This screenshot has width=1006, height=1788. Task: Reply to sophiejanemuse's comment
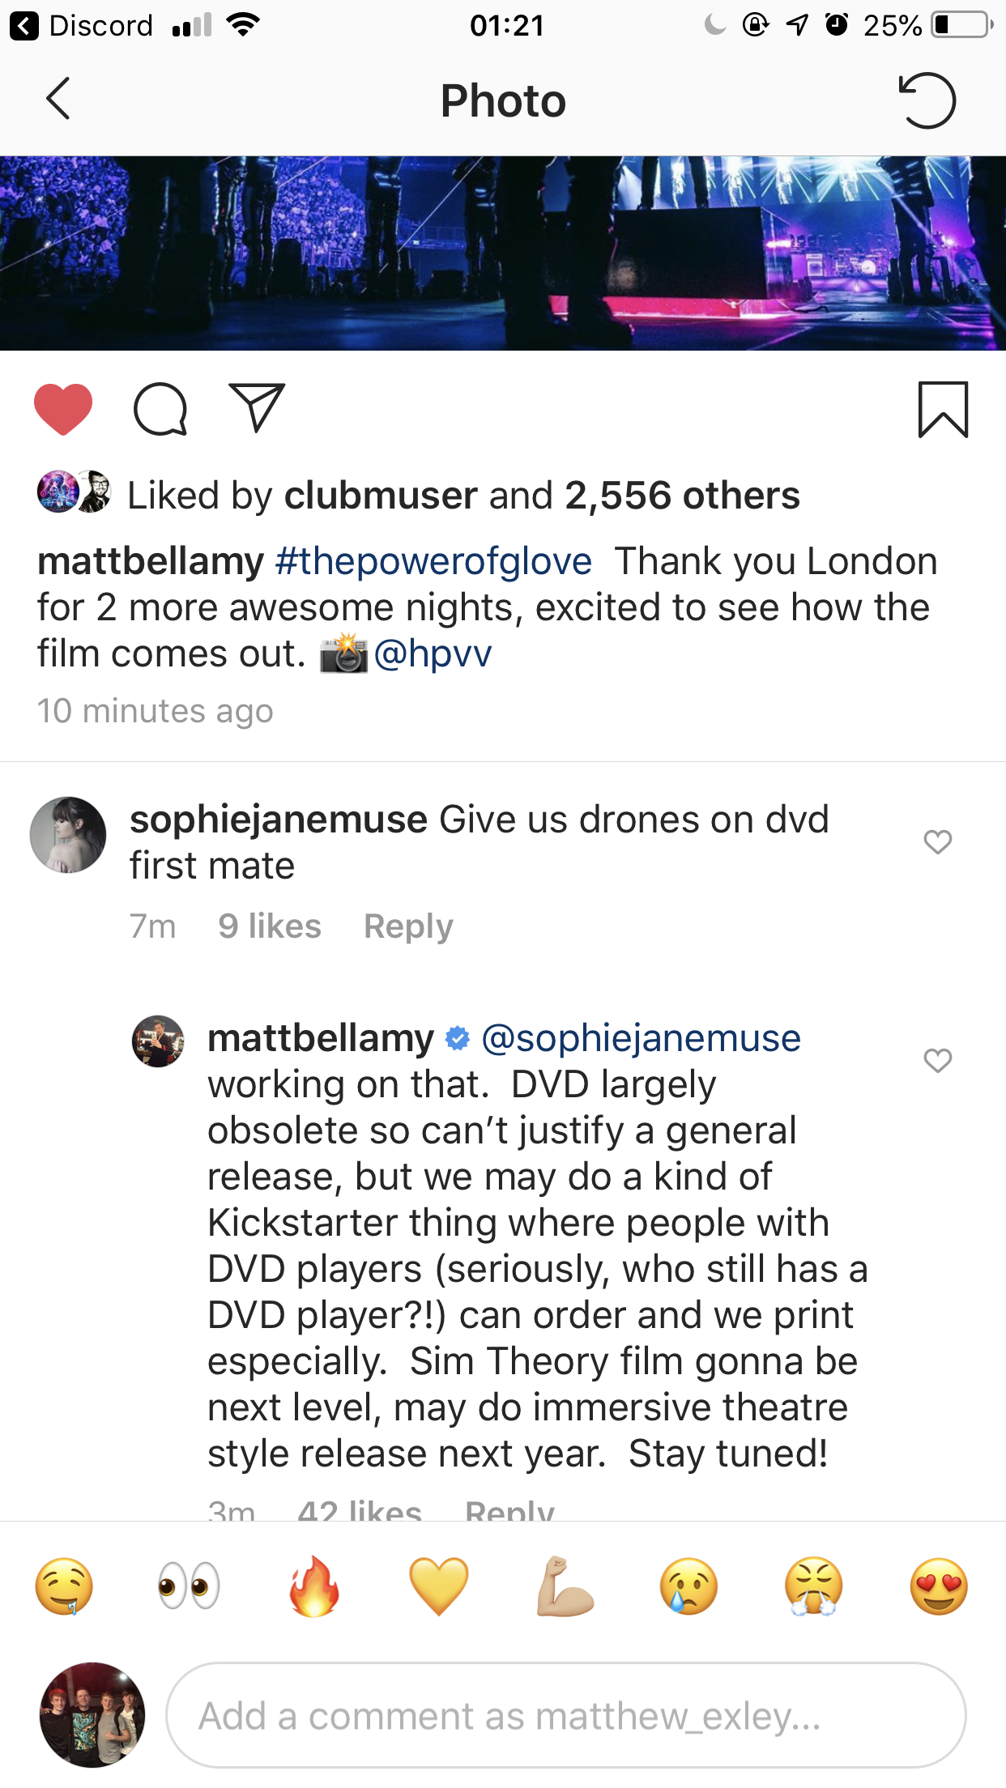point(408,926)
